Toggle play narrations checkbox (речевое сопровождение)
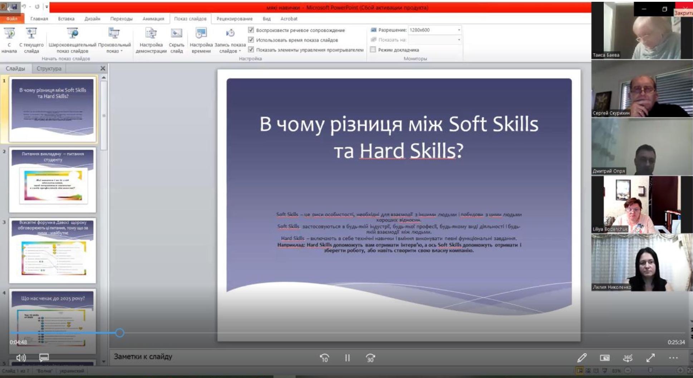This screenshot has height=378, width=693. click(x=251, y=30)
